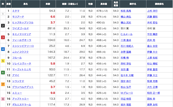Open horse グランベルナデット link
Image resolution: width=173 pixels, height=107 pixels.
23,87
